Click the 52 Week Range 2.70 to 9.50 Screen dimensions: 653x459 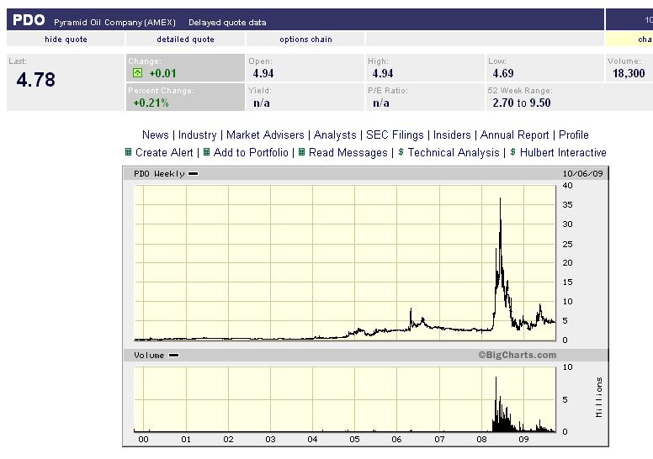pyautogui.click(x=522, y=103)
